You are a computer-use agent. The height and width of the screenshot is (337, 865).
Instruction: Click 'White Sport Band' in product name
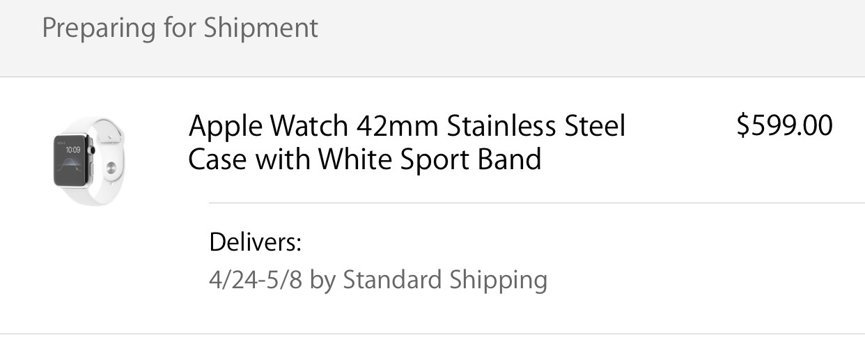(x=430, y=159)
